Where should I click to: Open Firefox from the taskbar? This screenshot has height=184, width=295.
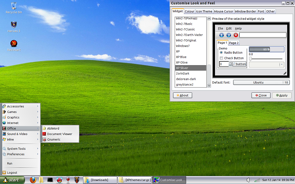pos(33,180)
